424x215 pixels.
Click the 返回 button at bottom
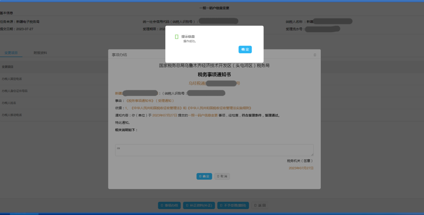(x=261, y=206)
